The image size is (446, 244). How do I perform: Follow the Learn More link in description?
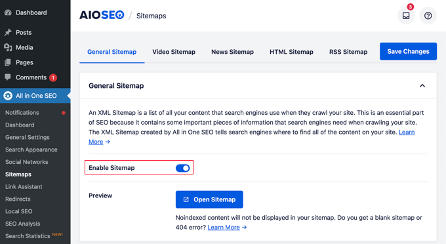(407, 132)
